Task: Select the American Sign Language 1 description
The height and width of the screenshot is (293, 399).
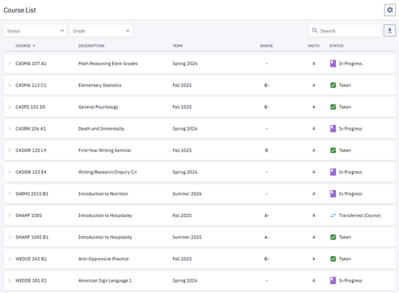Action: pyautogui.click(x=105, y=281)
